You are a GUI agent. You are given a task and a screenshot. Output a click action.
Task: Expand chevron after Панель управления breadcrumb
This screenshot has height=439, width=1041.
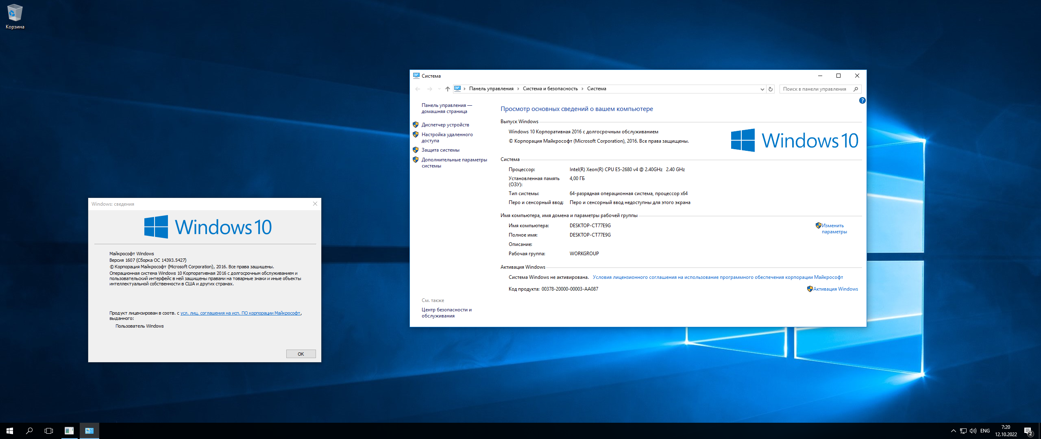click(518, 89)
